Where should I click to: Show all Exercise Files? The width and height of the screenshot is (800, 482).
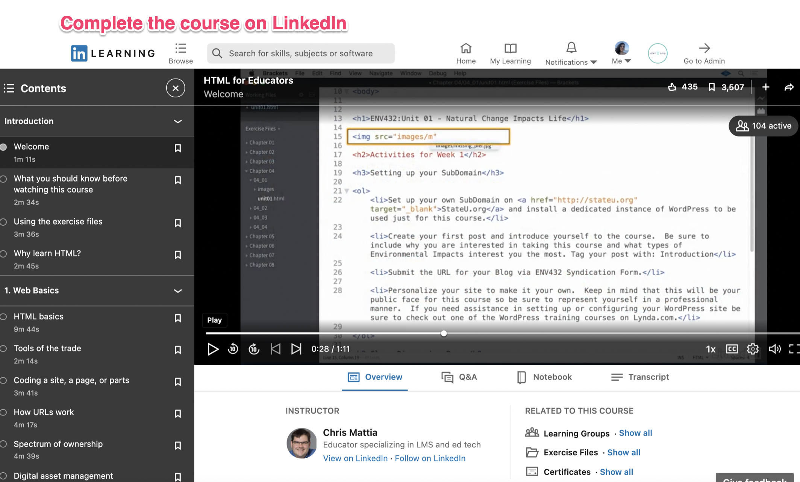point(624,453)
